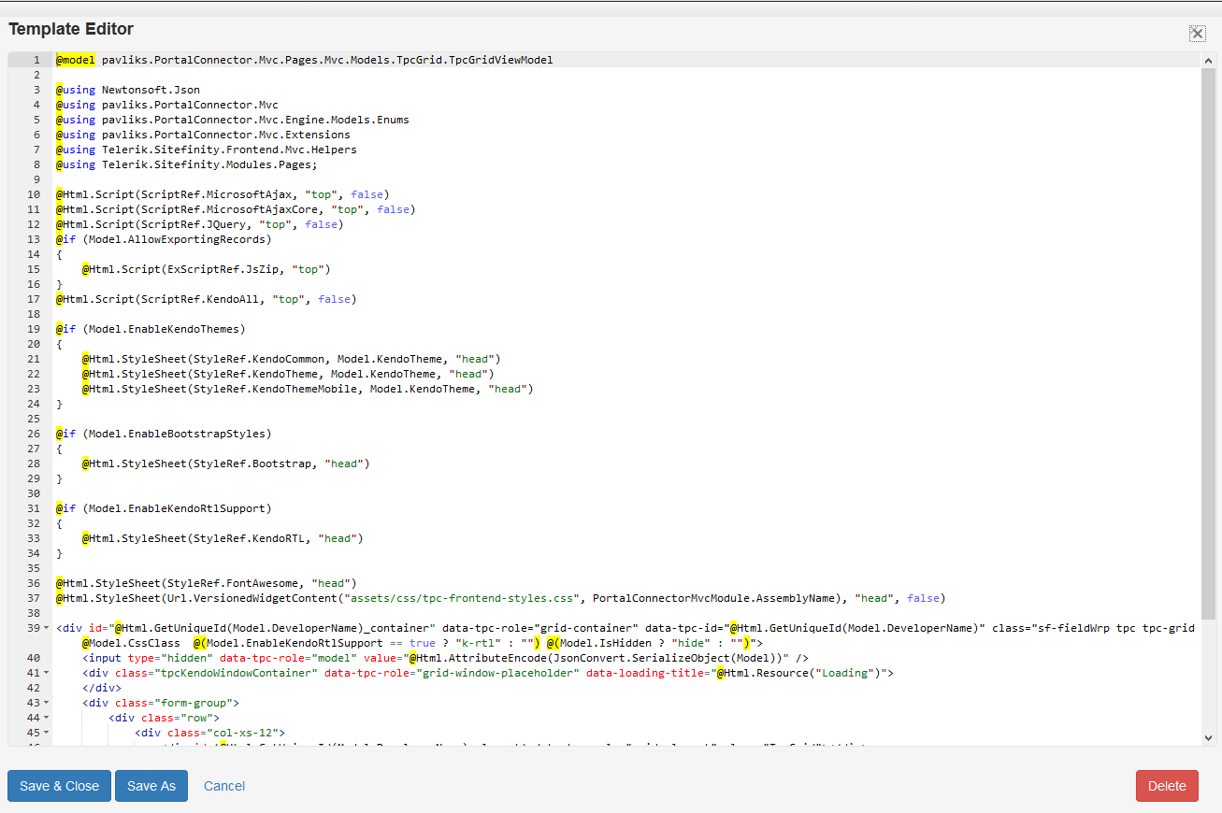Collapse the row div fold at line 44
The height and width of the screenshot is (813, 1222).
(x=47, y=718)
